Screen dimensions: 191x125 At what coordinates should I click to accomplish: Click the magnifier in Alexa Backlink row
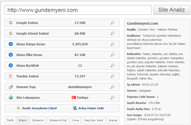tap(112, 65)
